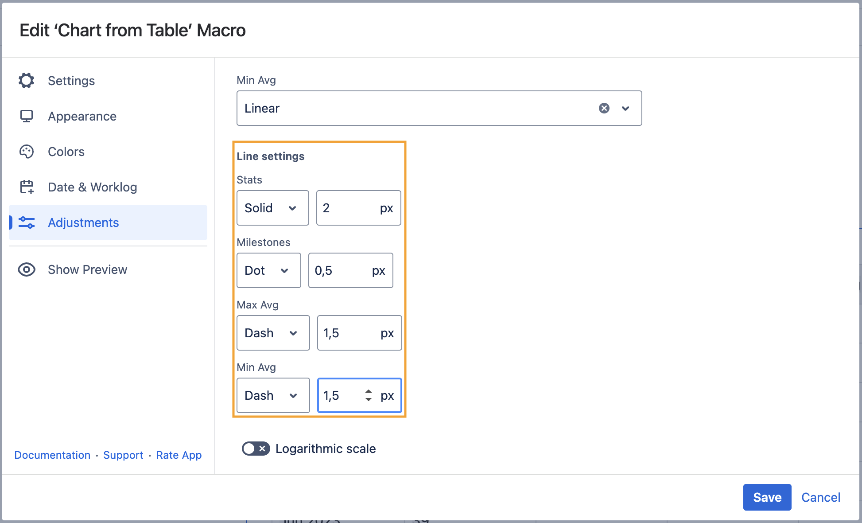Viewport: 862px width, 523px height.
Task: Click the Settings gear icon
Action: 27,81
